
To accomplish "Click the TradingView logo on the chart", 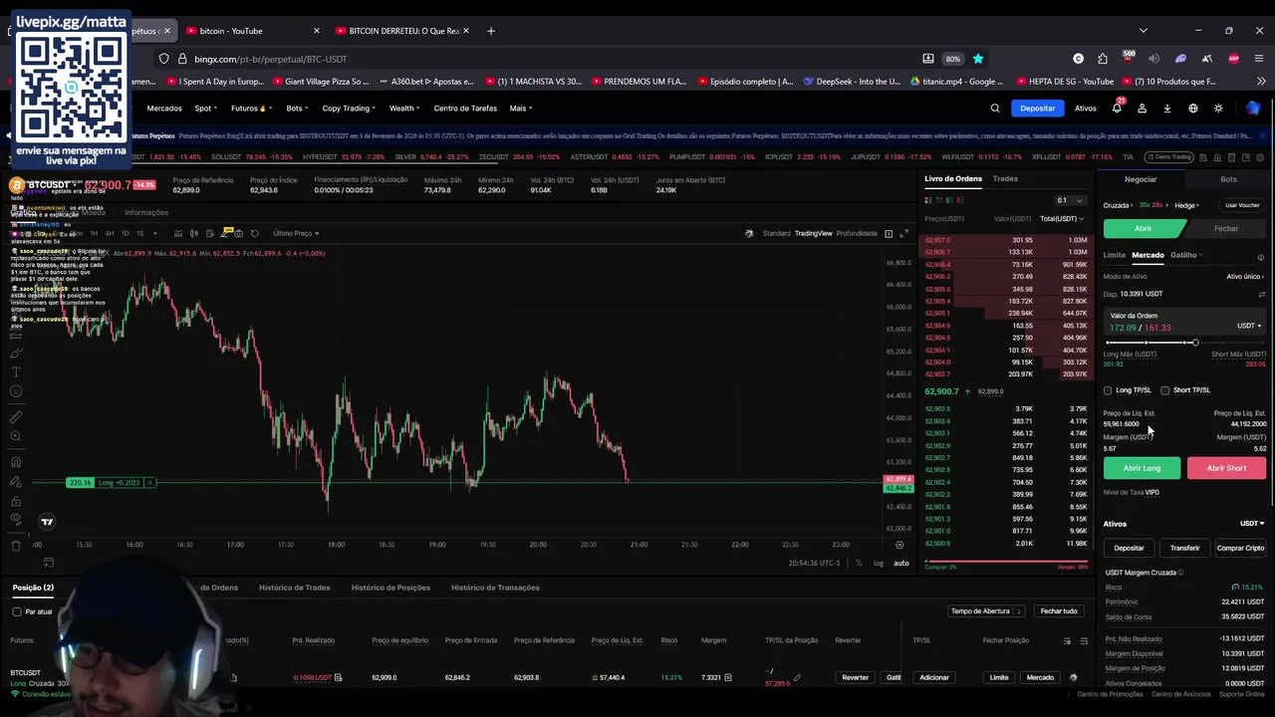I will pyautogui.click(x=47, y=522).
